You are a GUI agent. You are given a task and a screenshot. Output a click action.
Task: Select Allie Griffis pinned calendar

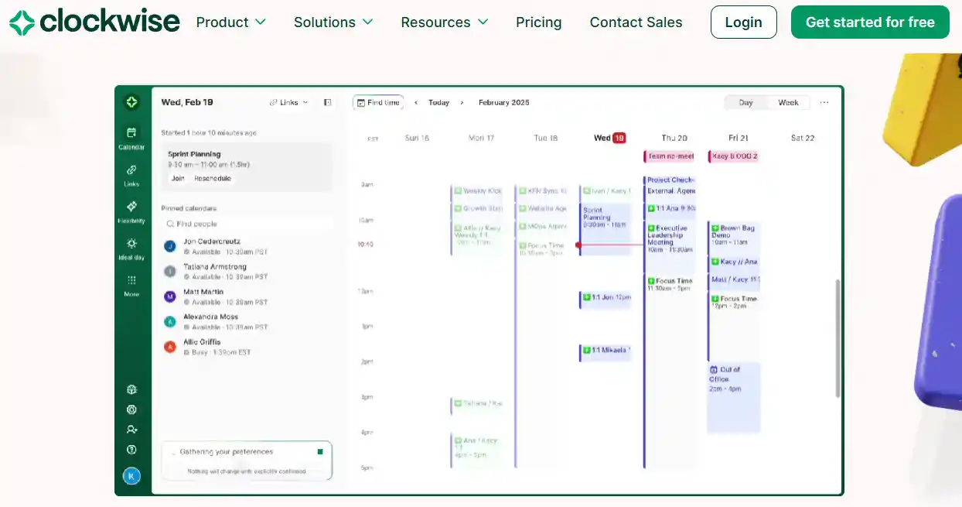point(247,346)
